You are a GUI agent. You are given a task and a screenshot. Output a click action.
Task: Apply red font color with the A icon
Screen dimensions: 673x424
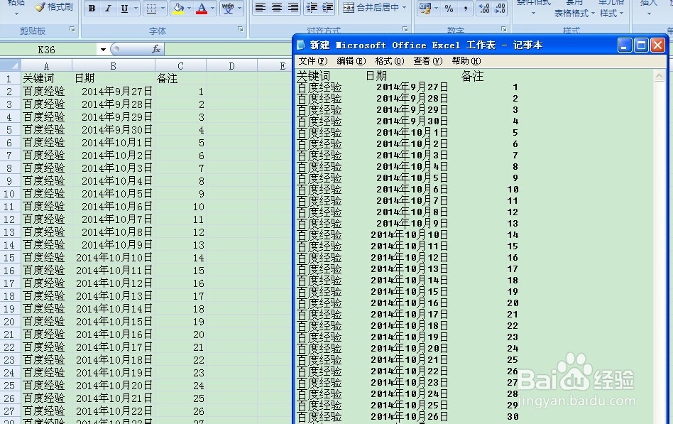(202, 8)
